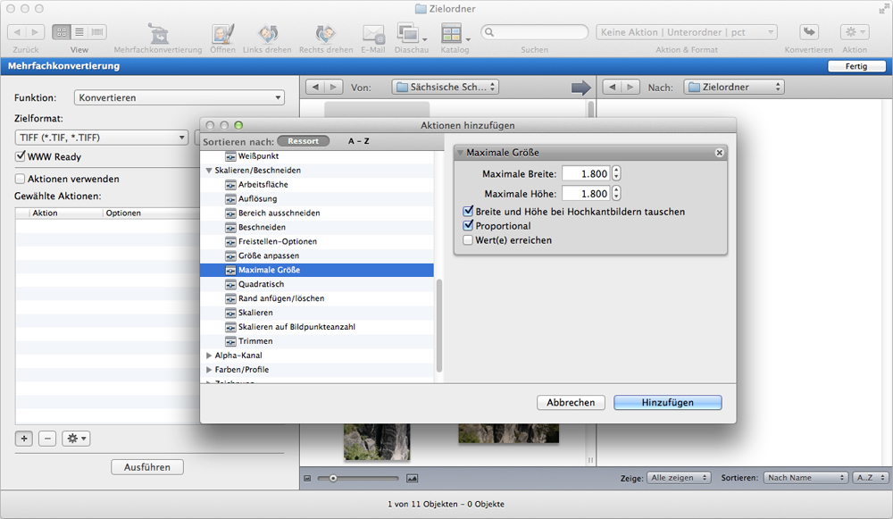Image resolution: width=893 pixels, height=519 pixels.
Task: Click the Abbrechen button
Action: point(571,402)
